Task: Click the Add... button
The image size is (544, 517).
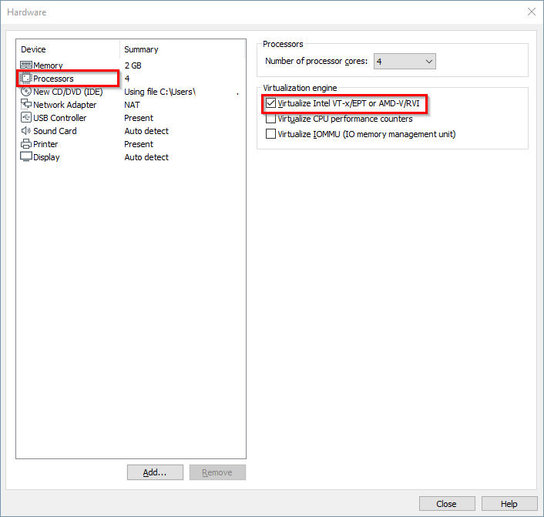Action: 155,472
